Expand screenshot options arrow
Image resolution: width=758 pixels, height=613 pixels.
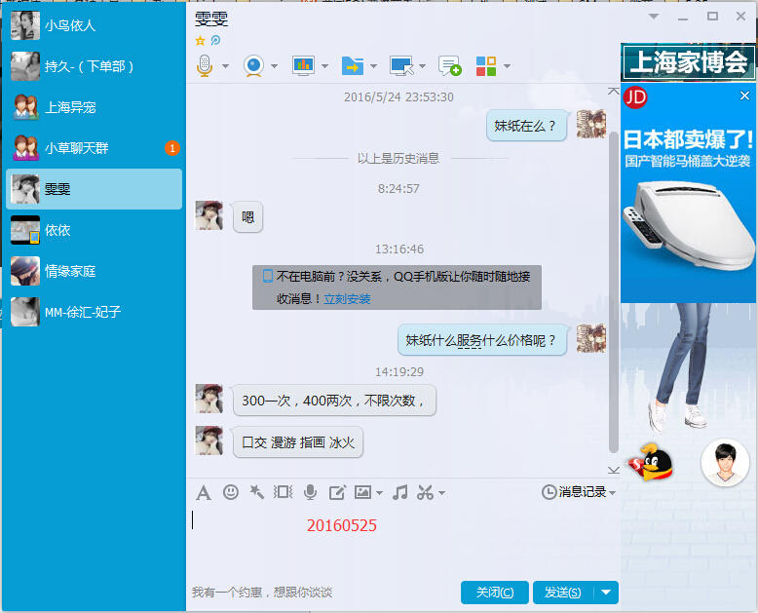(442, 493)
